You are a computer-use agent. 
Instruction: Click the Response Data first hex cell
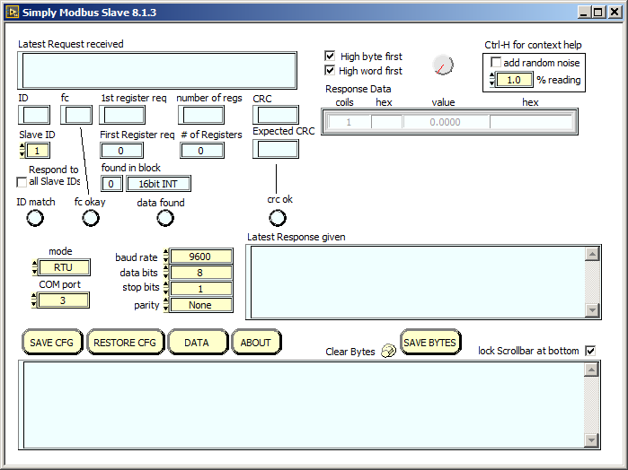tap(386, 122)
